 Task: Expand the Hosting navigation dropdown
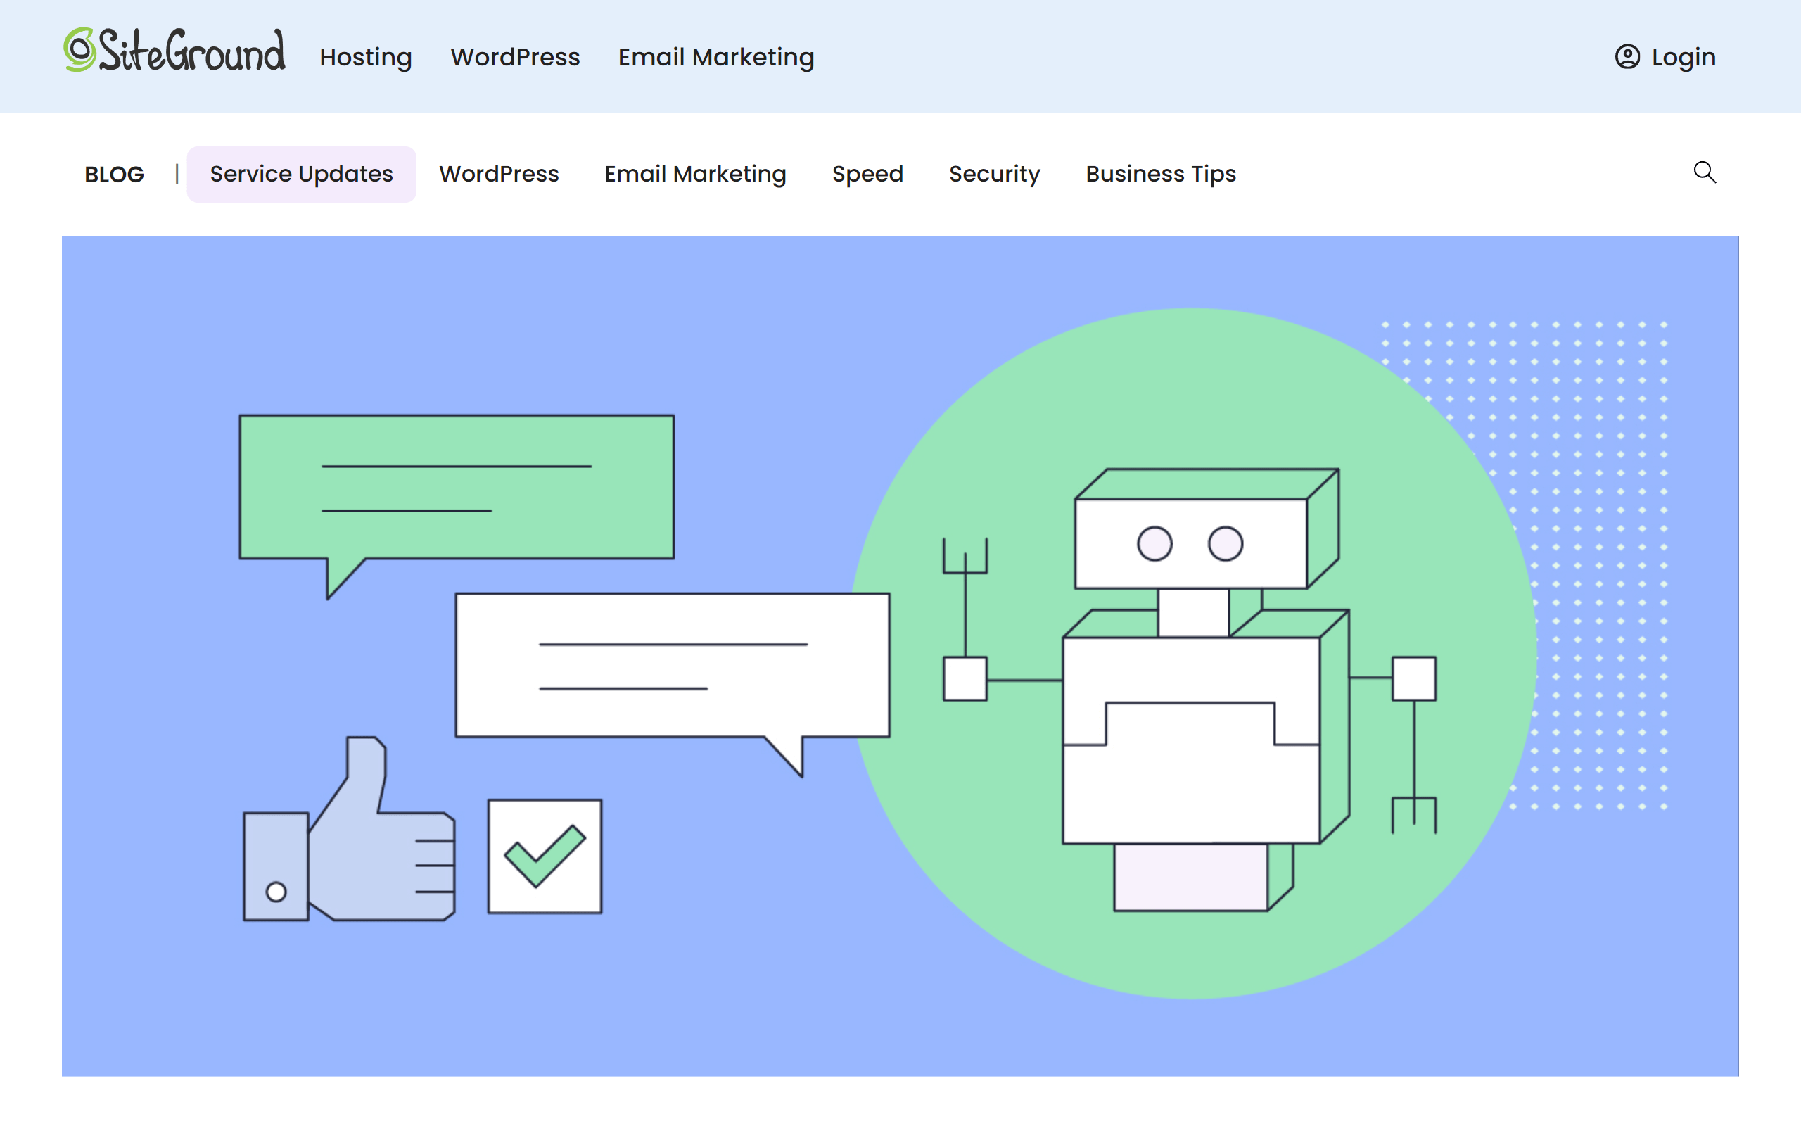coord(366,57)
